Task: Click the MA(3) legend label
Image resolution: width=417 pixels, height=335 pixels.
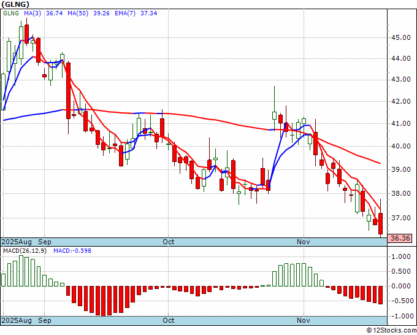Action: point(33,13)
